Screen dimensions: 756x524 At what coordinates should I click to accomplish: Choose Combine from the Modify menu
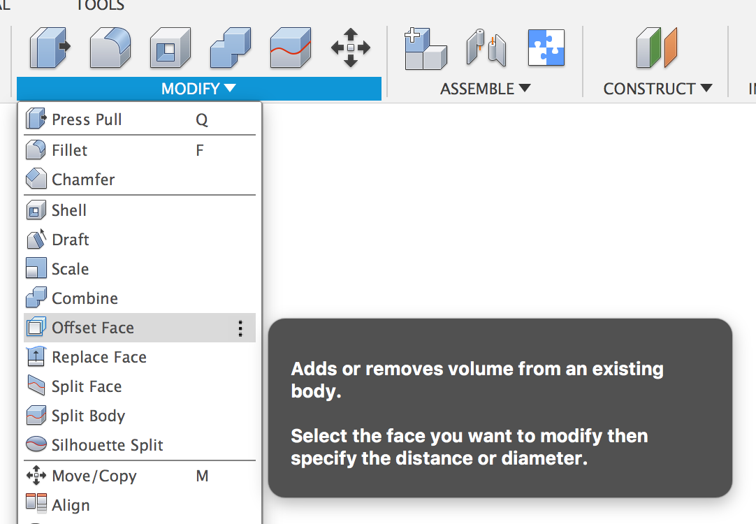[139, 298]
